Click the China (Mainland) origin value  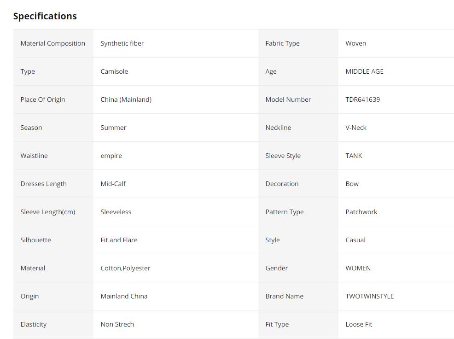(126, 99)
